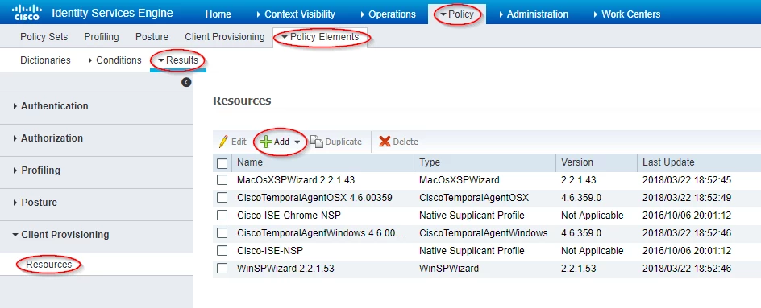
Task: Click the CiscoTemporalAgentWindows 4.6.00... name
Action: [x=321, y=233]
